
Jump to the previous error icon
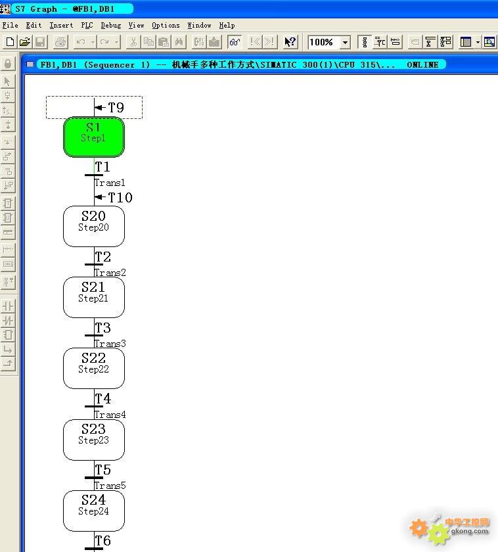(255, 42)
